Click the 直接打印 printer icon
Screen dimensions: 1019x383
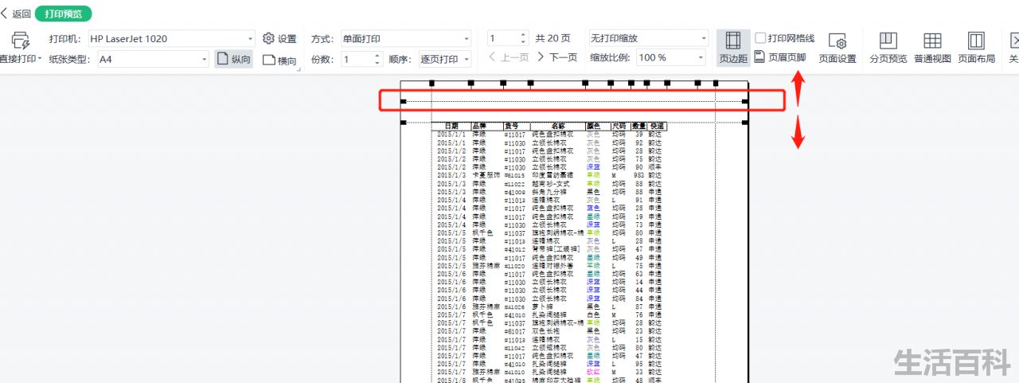pos(20,41)
